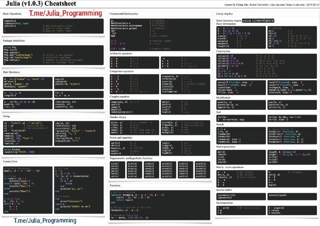Click the "Data Structures" heading
320x226 pixels.
point(11,72)
